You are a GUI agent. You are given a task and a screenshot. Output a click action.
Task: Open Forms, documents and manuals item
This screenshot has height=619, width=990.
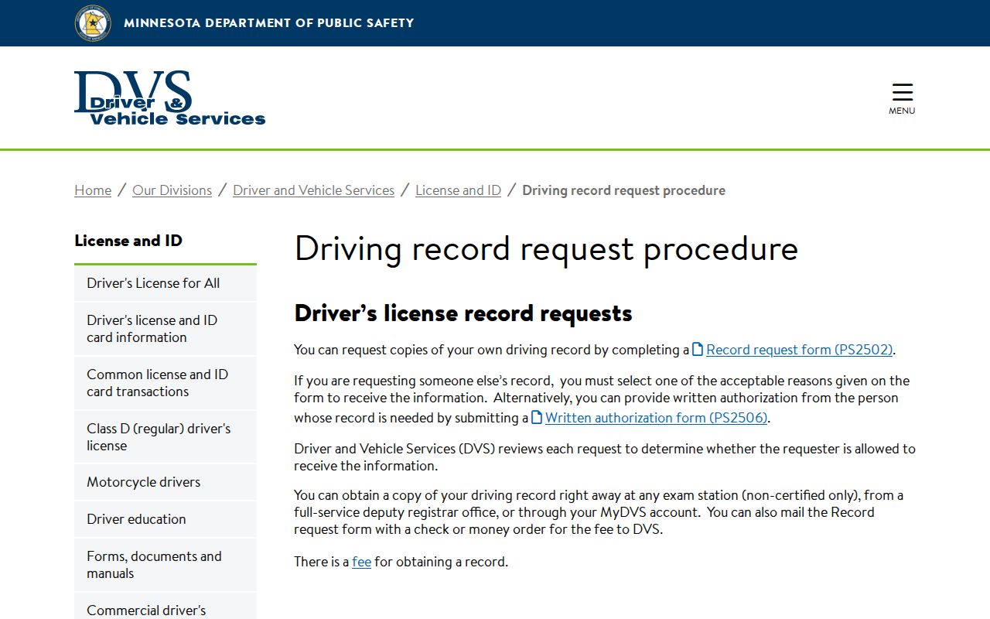(x=166, y=565)
